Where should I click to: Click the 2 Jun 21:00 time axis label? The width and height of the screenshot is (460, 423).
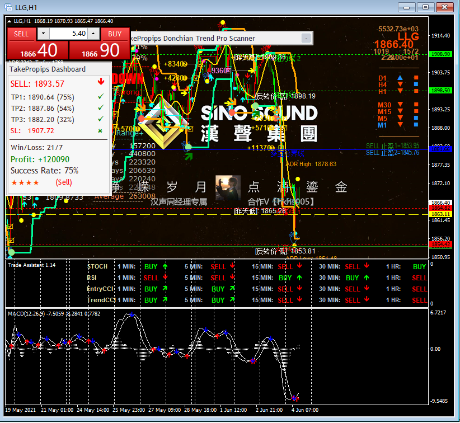269,410
